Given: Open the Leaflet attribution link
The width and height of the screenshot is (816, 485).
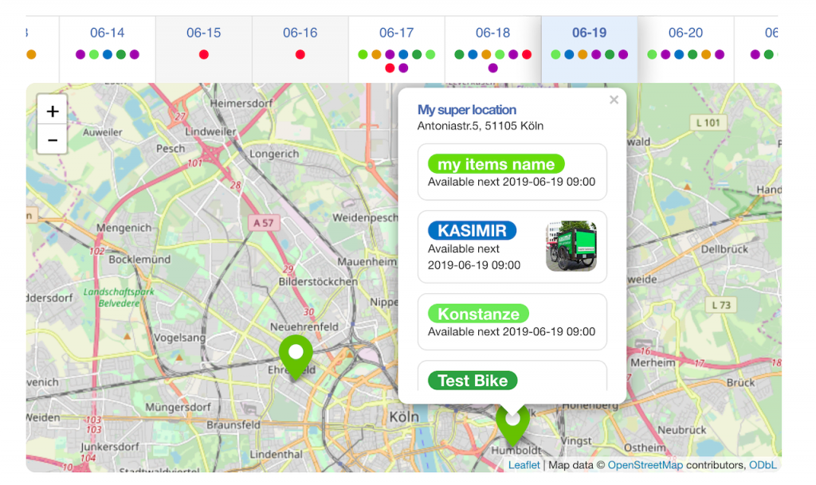Looking at the screenshot, I should [x=524, y=465].
